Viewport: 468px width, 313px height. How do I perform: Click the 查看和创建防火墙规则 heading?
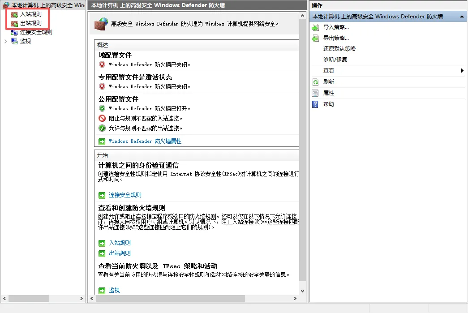pyautogui.click(x=132, y=208)
